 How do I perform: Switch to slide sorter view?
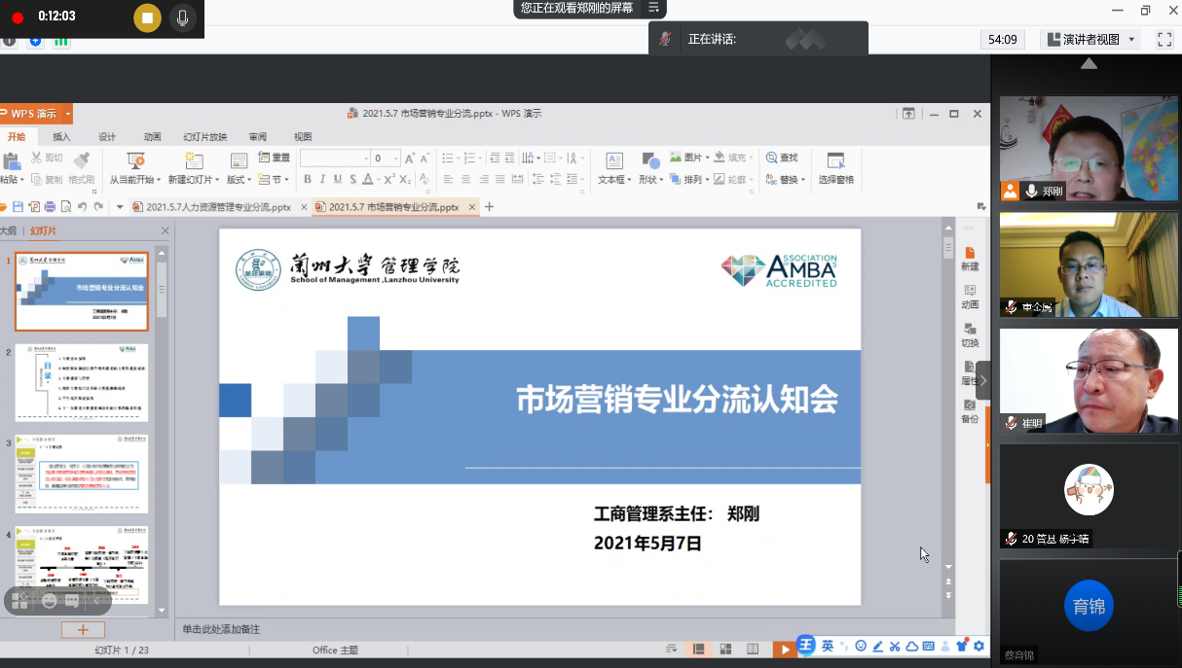point(724,650)
